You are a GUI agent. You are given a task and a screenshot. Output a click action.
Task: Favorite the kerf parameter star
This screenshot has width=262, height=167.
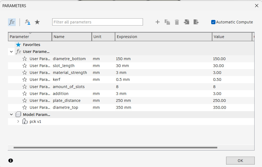[x=24, y=79]
